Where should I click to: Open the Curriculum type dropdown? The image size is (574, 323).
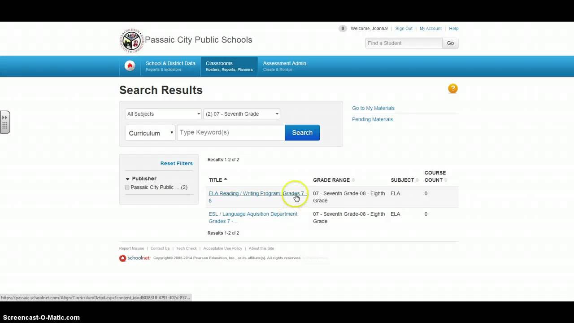coord(150,133)
